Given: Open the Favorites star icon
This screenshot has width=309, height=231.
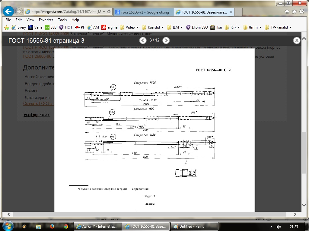Looking at the screenshot, I should point(294,12).
